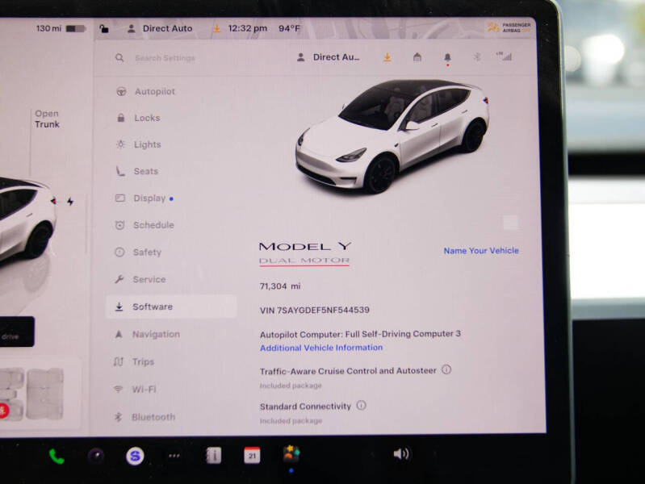This screenshot has height=484, width=645.
Task: Open the Direct Au... profile selector
Action: tap(328, 57)
